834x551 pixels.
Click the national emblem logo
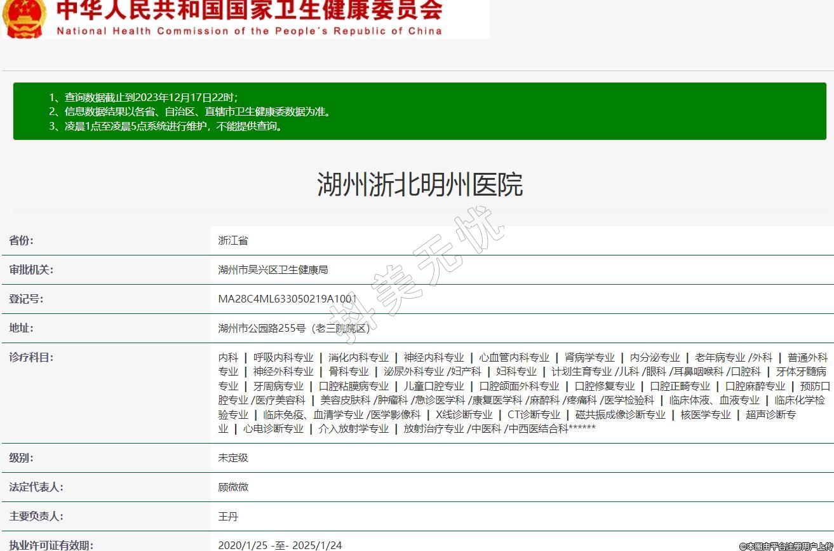(24, 18)
